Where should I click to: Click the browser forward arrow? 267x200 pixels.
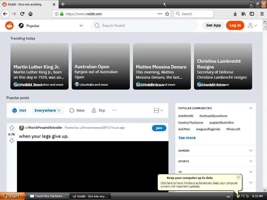pos(14,14)
